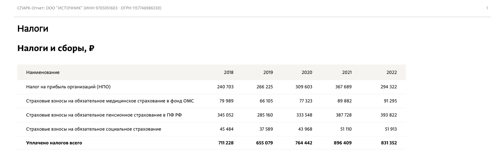
Task: Click the 2020 column header
Action: click(x=307, y=72)
